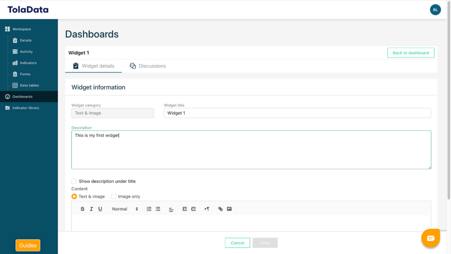Apply underline formatting in the editor
The height and width of the screenshot is (254, 451).
pyautogui.click(x=100, y=209)
